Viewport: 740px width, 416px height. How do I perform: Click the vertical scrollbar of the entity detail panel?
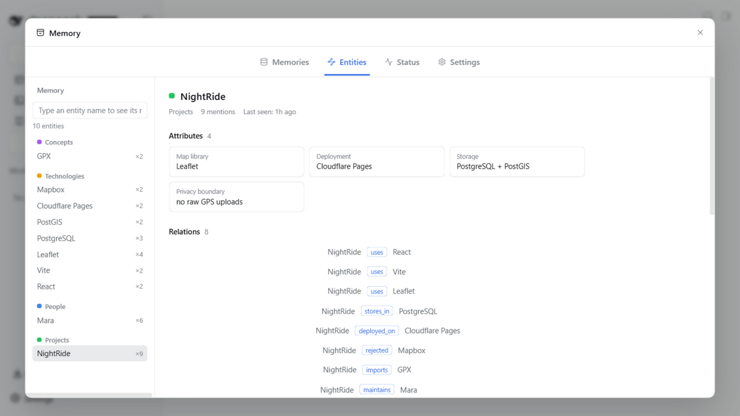pyautogui.click(x=712, y=147)
